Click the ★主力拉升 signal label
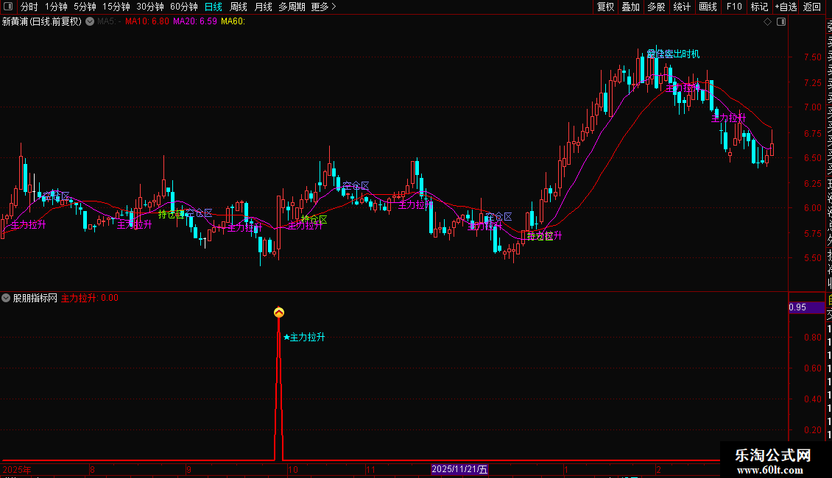Viewport: 832px width, 478px height. click(x=304, y=337)
